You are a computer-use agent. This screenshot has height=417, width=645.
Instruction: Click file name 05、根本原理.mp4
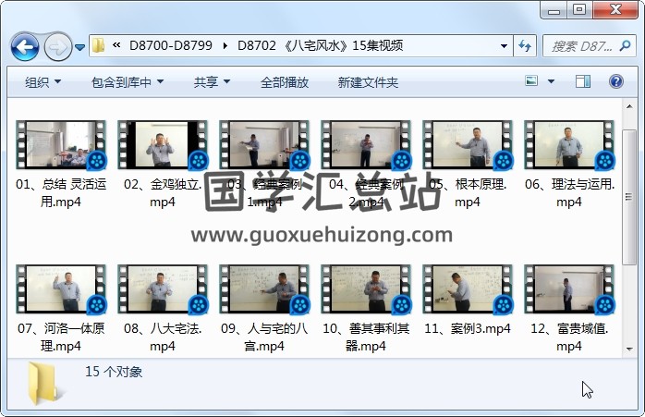pyautogui.click(x=468, y=192)
